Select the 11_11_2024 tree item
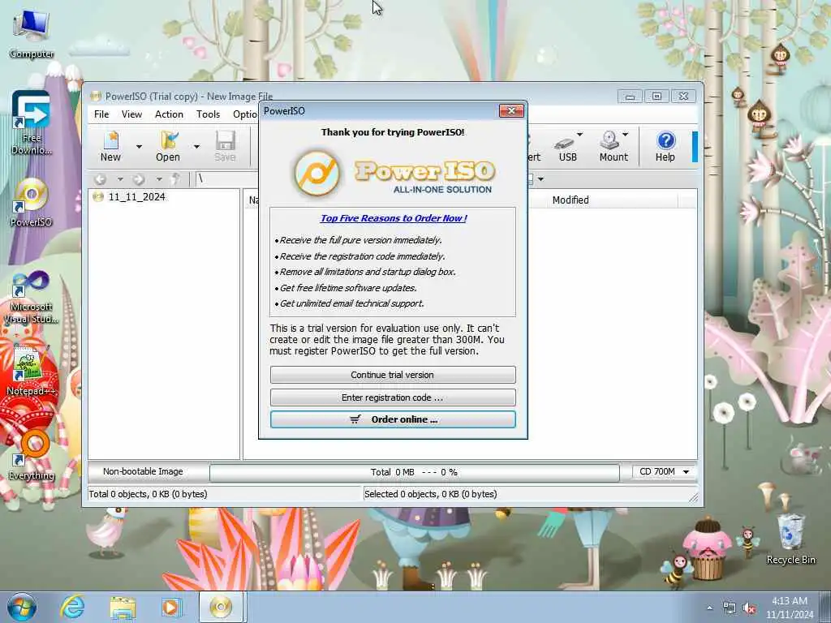Image resolution: width=831 pixels, height=623 pixels. [136, 197]
